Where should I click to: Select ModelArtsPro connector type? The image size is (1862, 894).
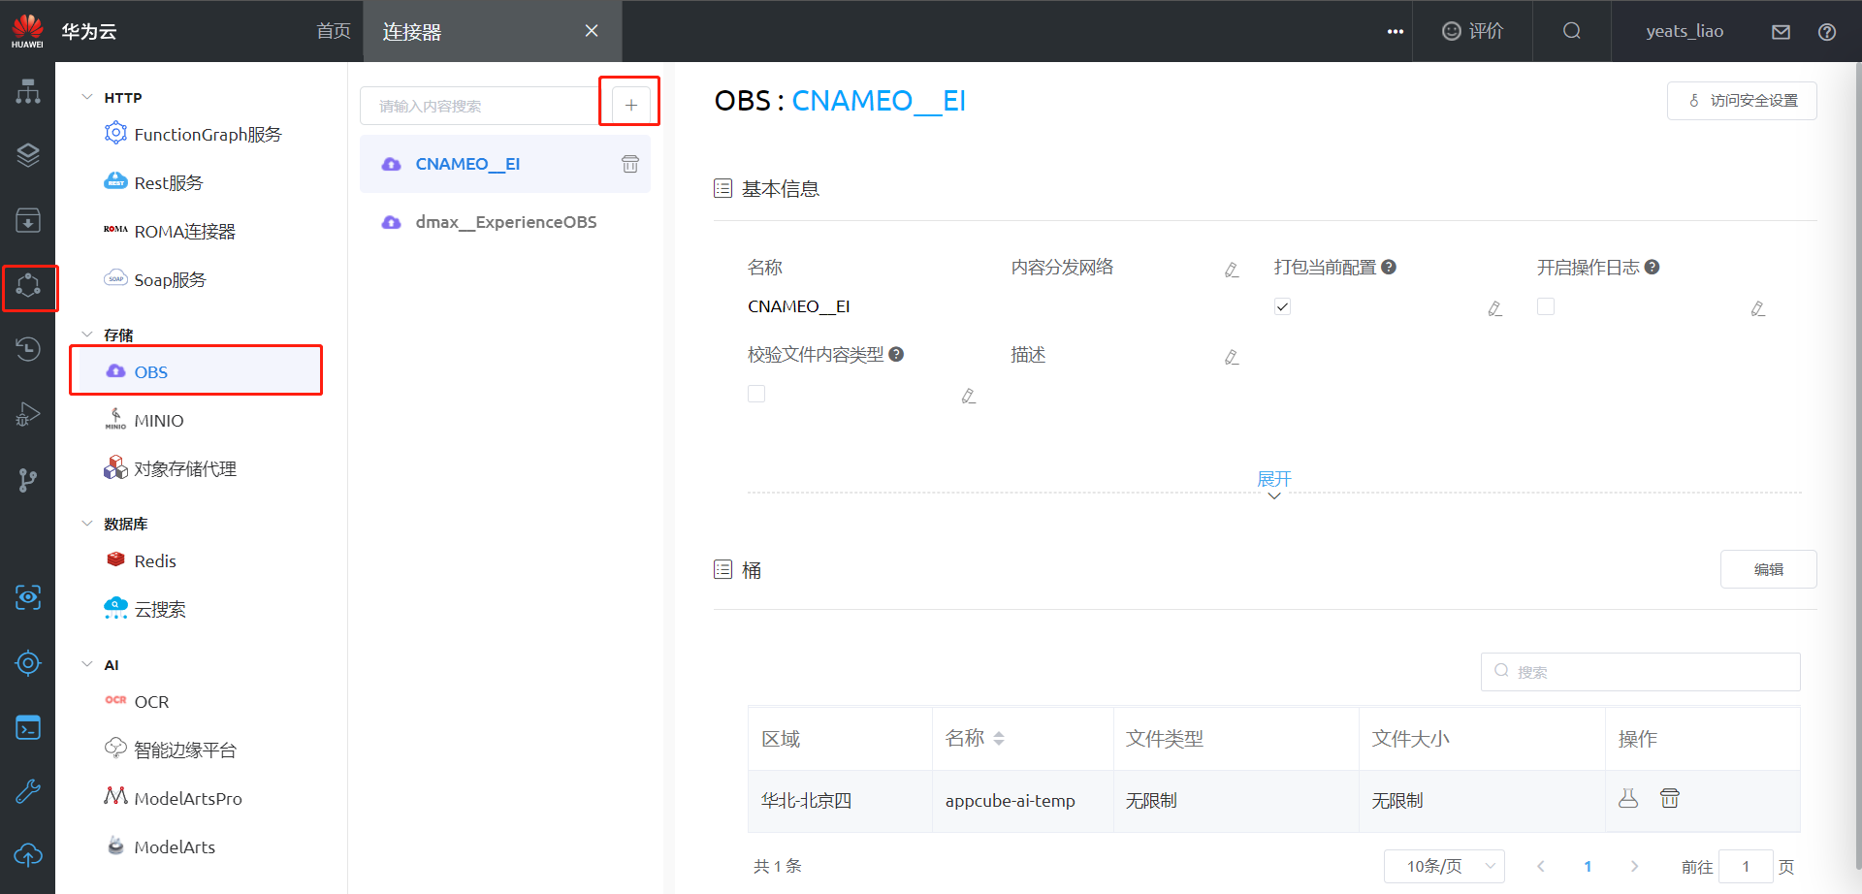(x=173, y=798)
